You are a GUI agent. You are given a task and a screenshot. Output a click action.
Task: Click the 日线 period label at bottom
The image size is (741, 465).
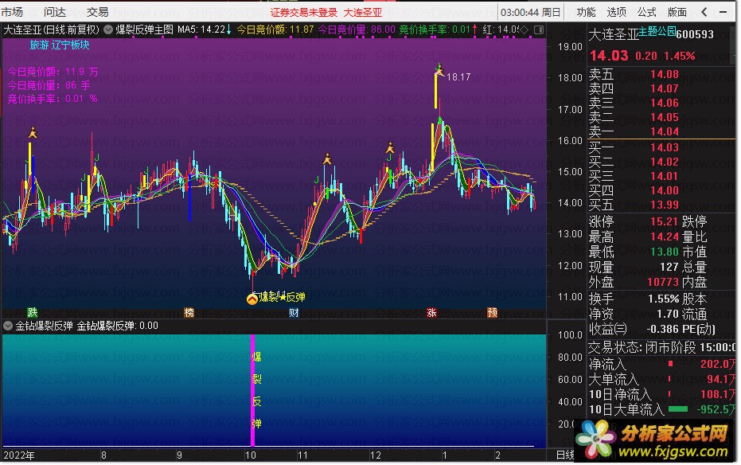coord(565,455)
